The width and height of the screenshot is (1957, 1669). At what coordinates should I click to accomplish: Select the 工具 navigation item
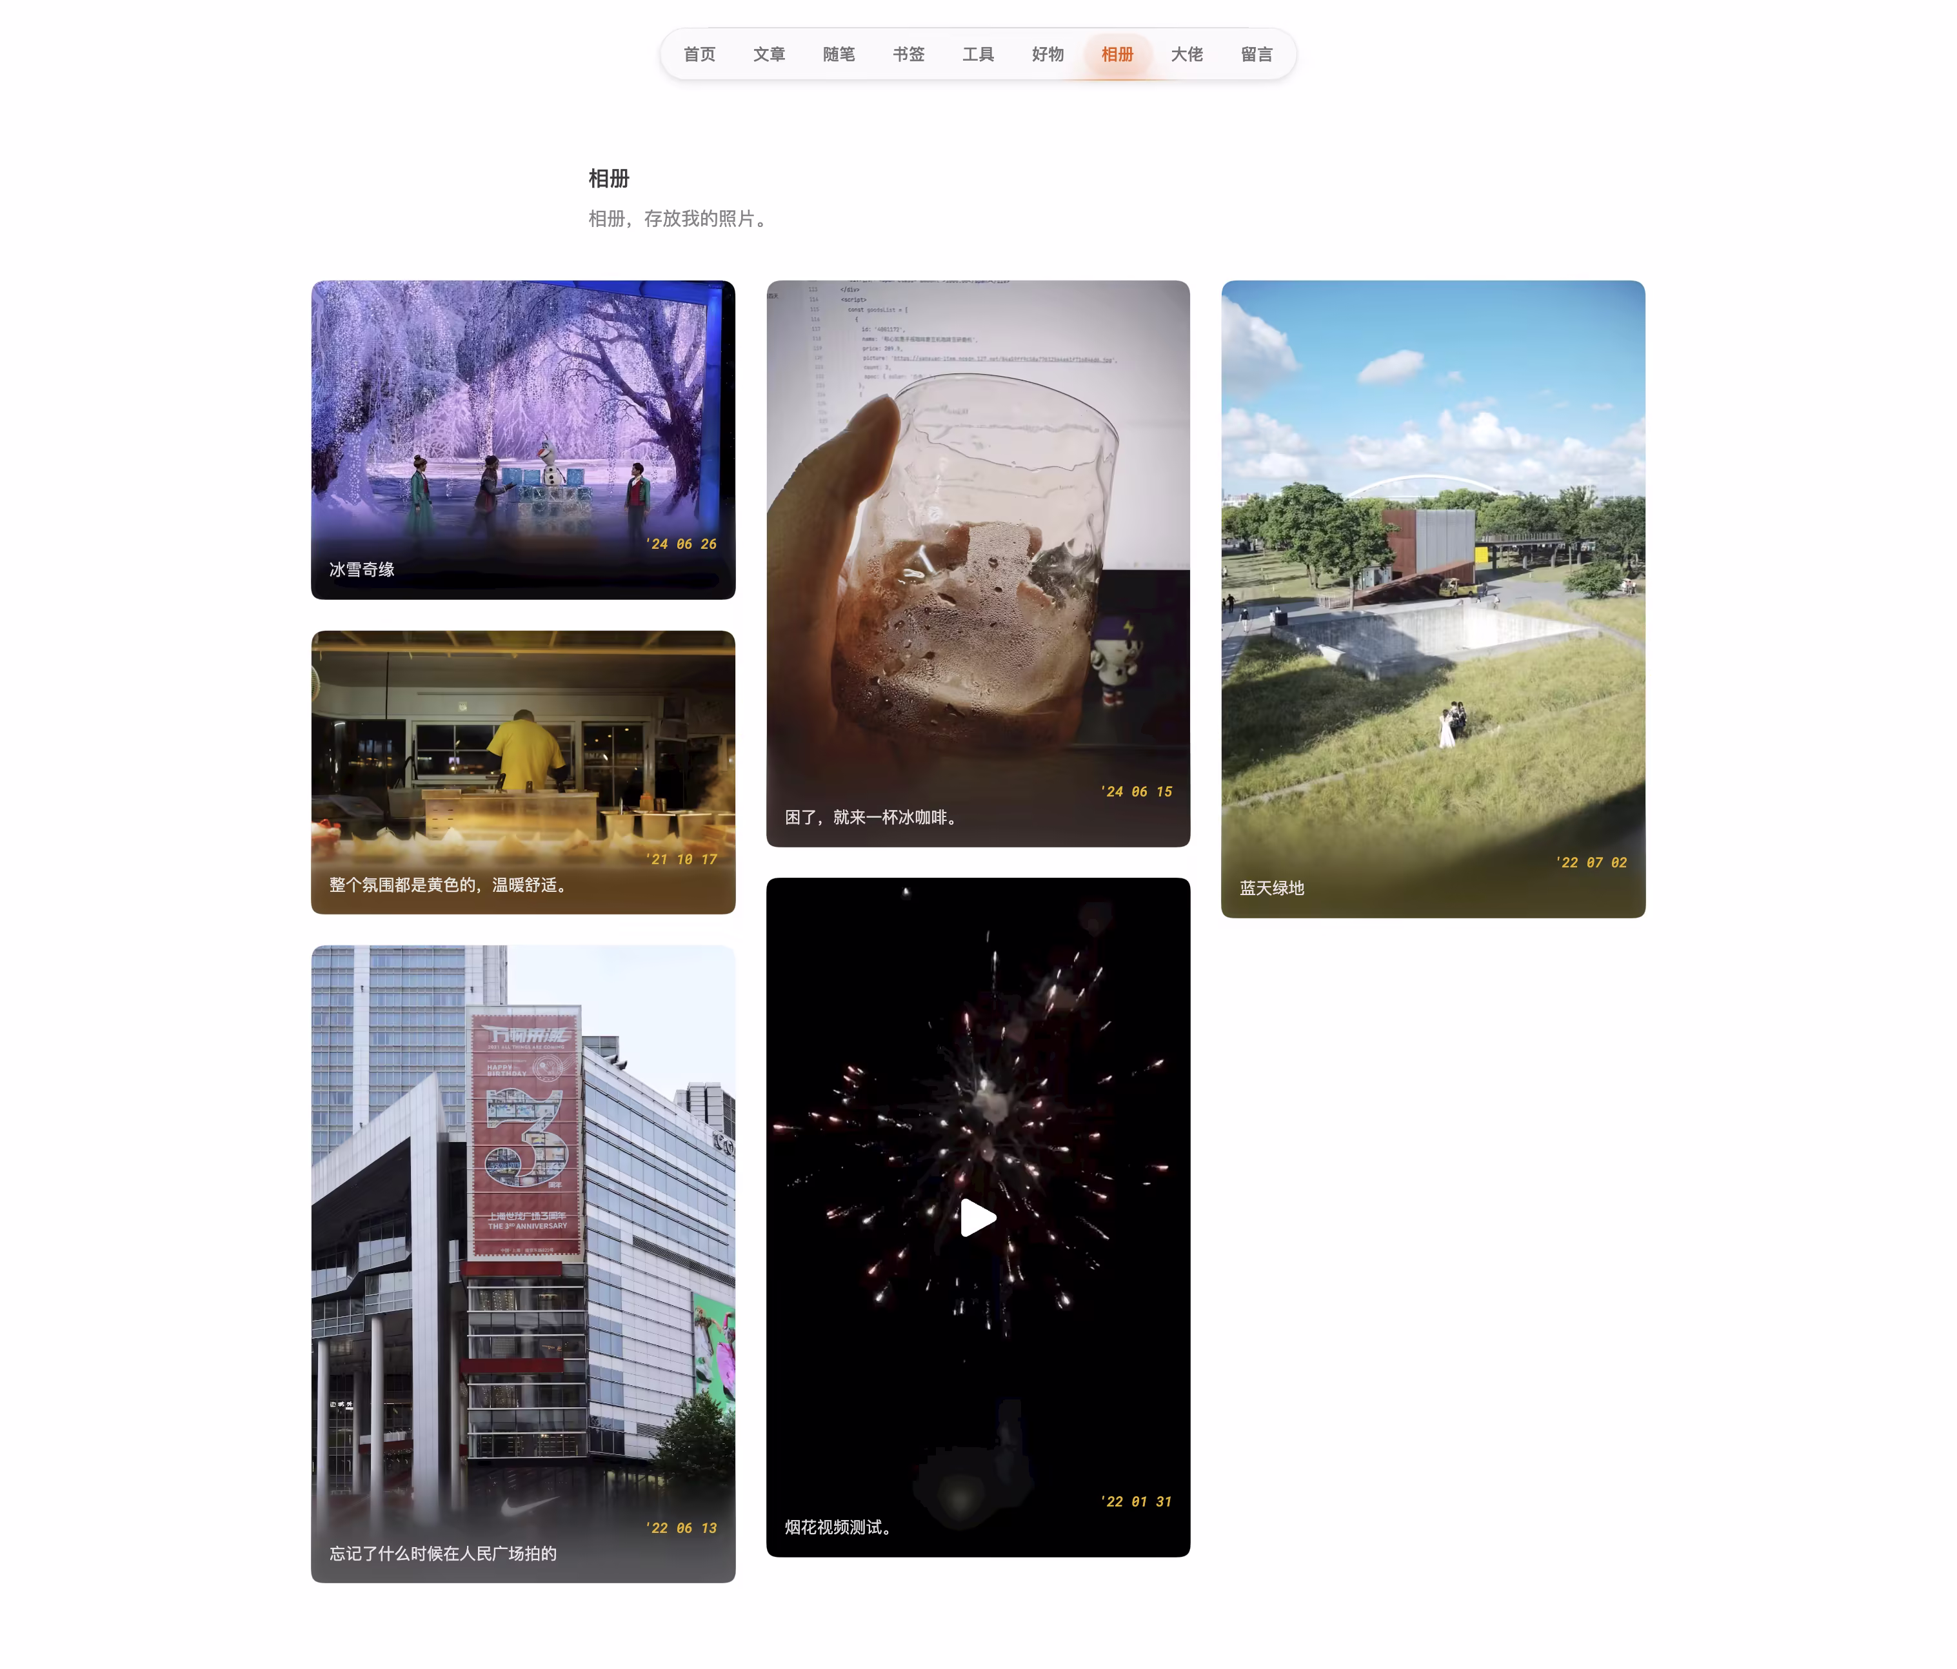pos(978,54)
